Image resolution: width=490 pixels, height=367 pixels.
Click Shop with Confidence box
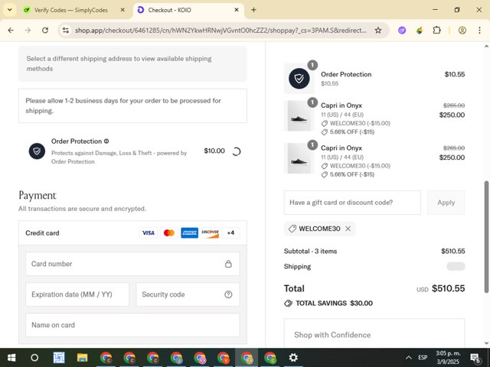pos(374,333)
